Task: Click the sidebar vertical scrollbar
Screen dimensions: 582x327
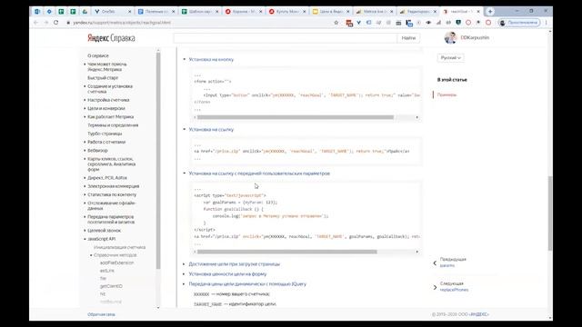Action: tap(158, 161)
